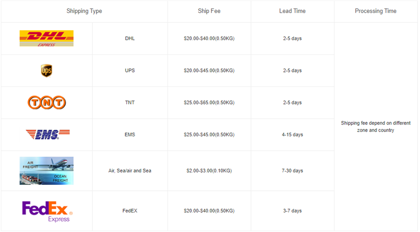Select the Lead Time column header

[292, 11]
